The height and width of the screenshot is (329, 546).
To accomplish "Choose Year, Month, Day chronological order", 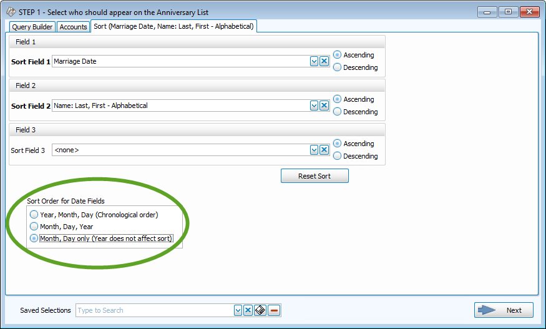I will pyautogui.click(x=34, y=215).
